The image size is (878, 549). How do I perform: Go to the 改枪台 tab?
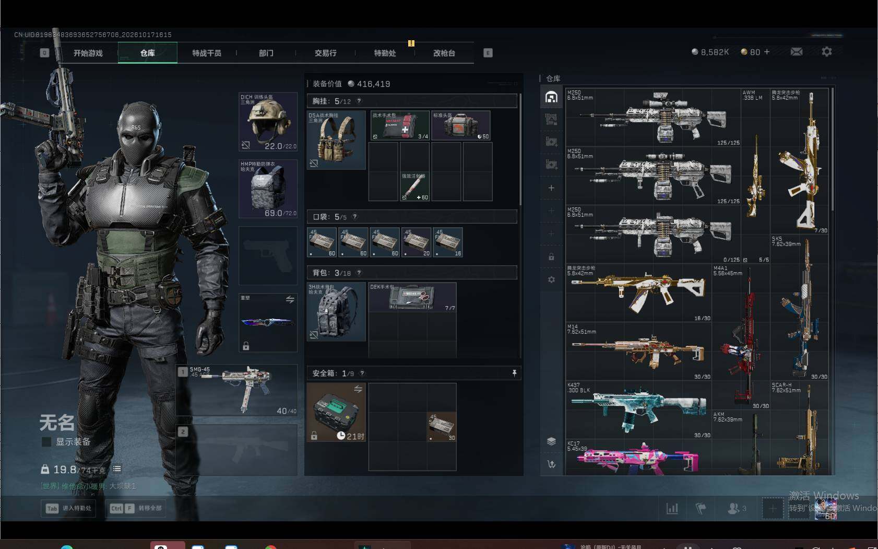pyautogui.click(x=444, y=53)
